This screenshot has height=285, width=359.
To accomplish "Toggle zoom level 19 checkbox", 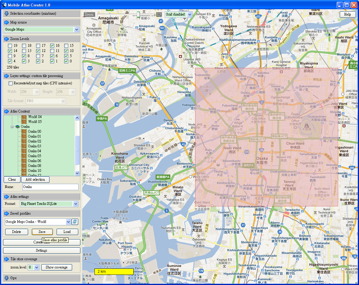I will (10, 46).
